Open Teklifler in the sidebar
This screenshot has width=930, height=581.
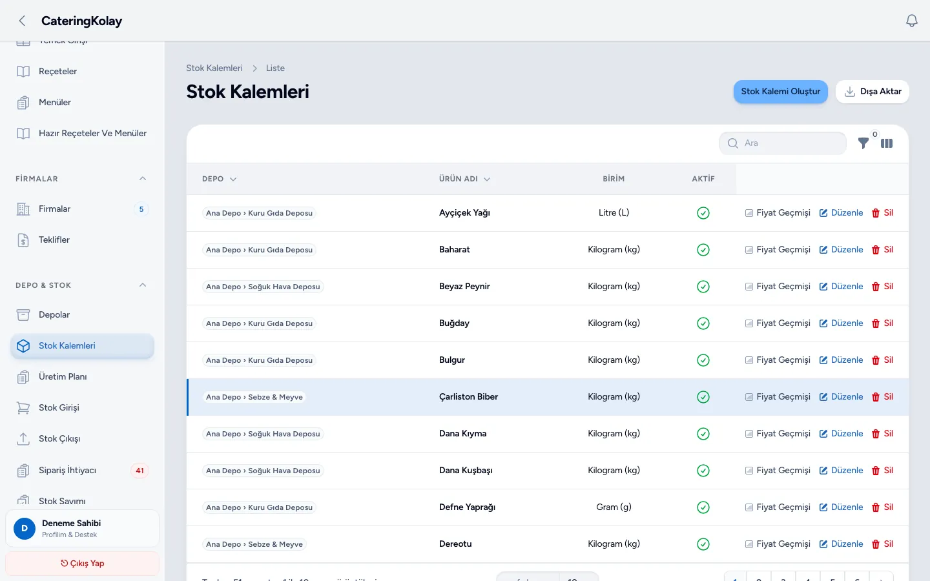pos(82,240)
